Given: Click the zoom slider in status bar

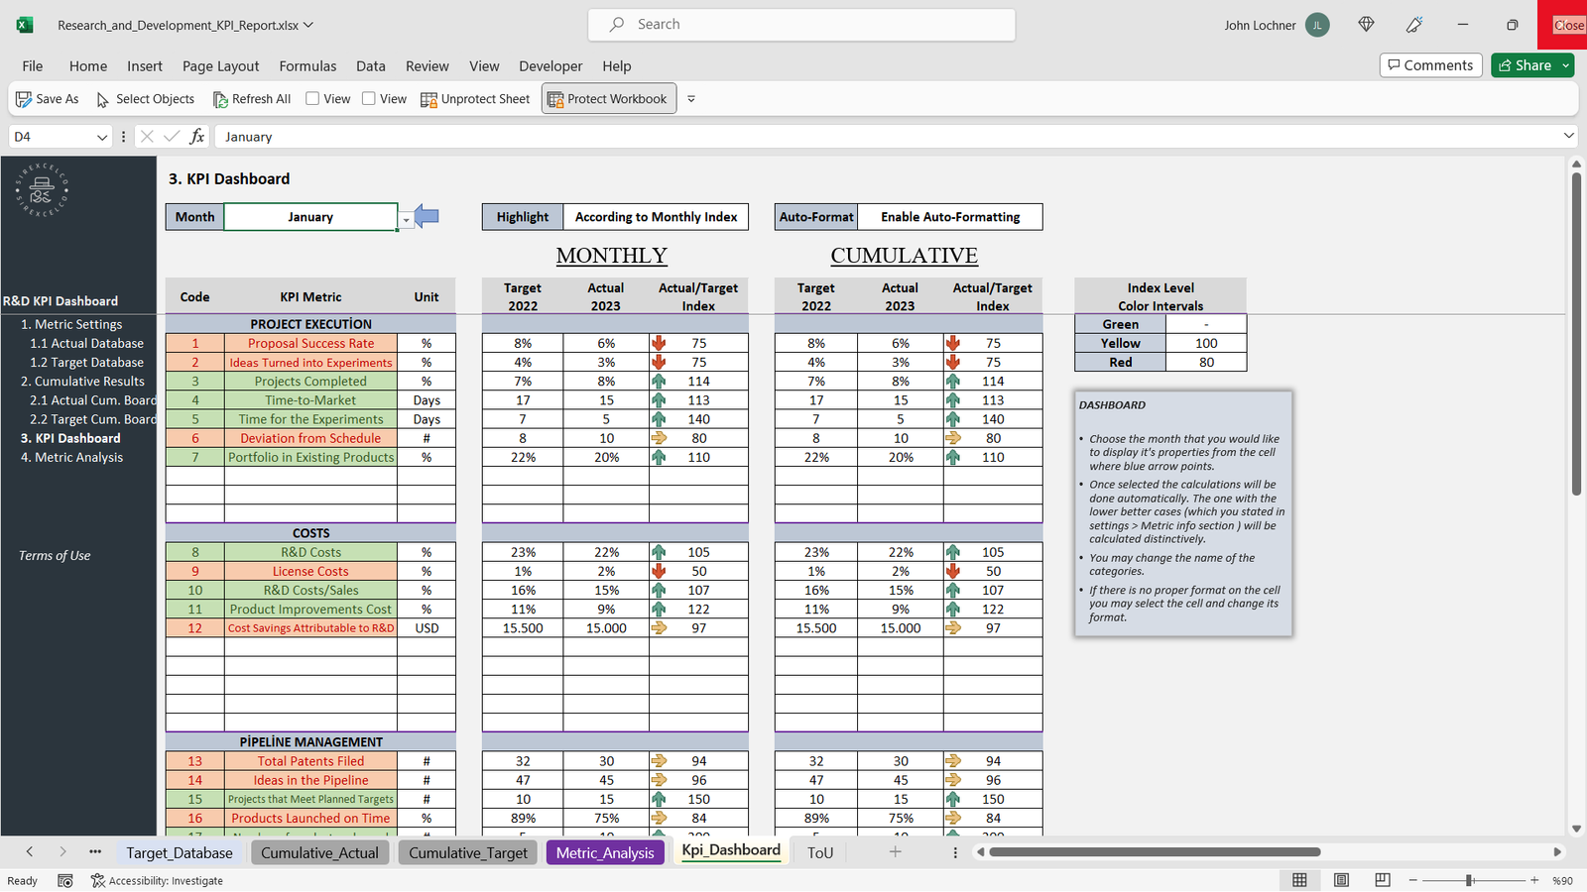Looking at the screenshot, I should [1469, 880].
